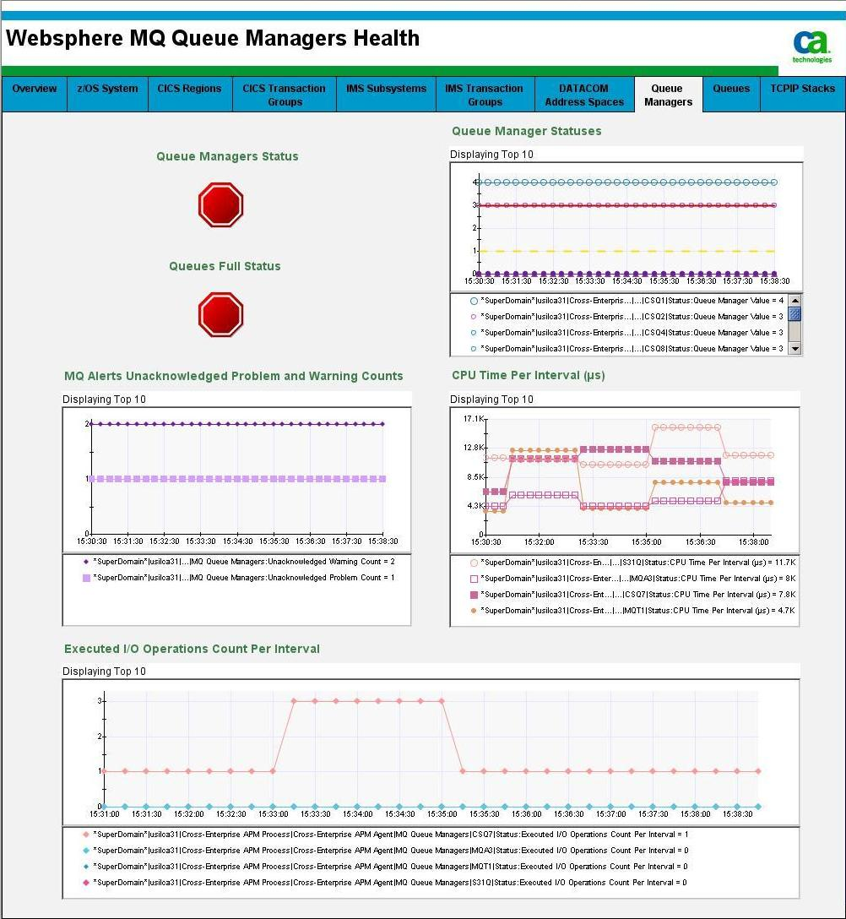Select the CSQ7 CPU Time = 7.8K legend entry

632,595
